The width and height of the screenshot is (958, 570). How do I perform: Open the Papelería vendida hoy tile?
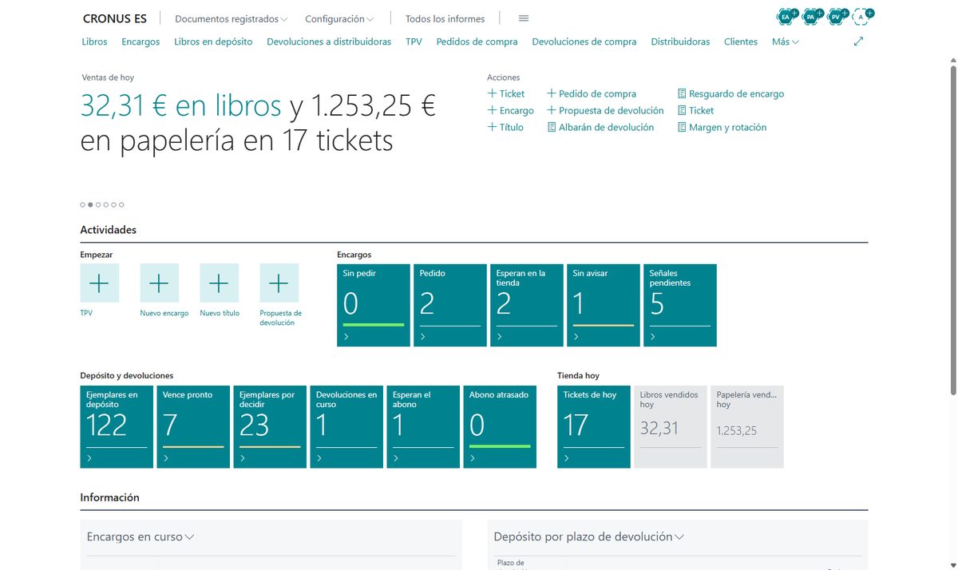747,426
